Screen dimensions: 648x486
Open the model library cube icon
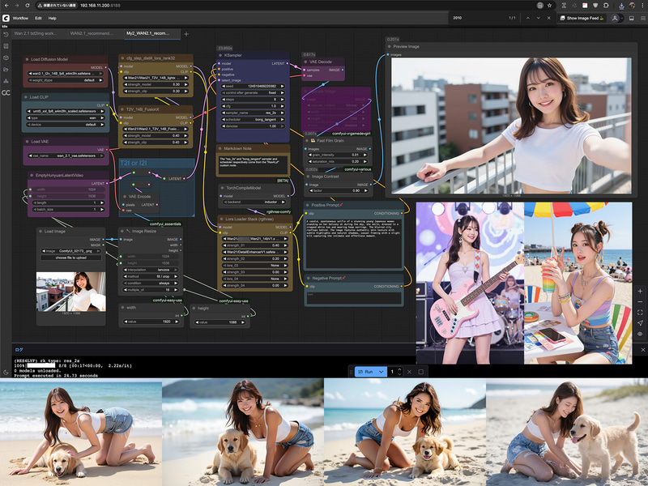click(x=6, y=58)
